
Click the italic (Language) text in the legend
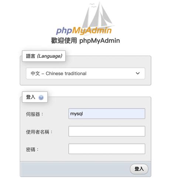[49, 56]
